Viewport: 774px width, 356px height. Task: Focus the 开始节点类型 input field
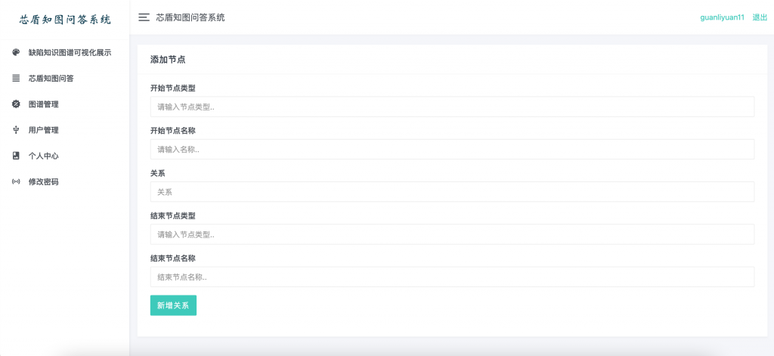452,107
